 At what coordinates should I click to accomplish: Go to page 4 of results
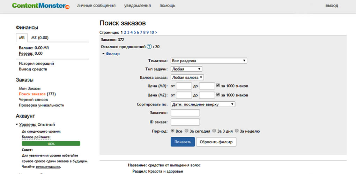(x=131, y=32)
